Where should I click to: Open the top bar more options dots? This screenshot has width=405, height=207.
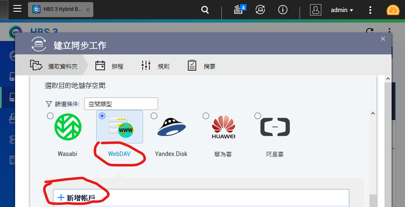tap(370, 10)
